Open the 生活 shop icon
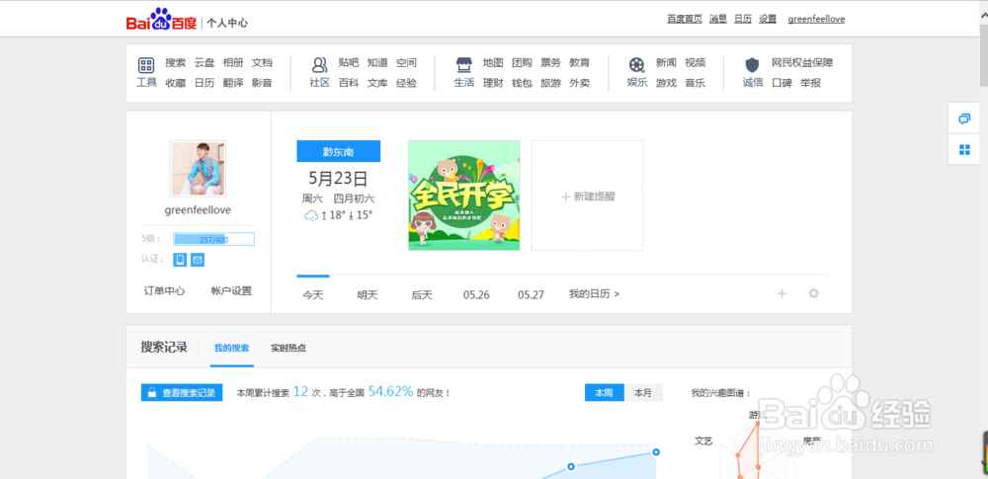 464,65
